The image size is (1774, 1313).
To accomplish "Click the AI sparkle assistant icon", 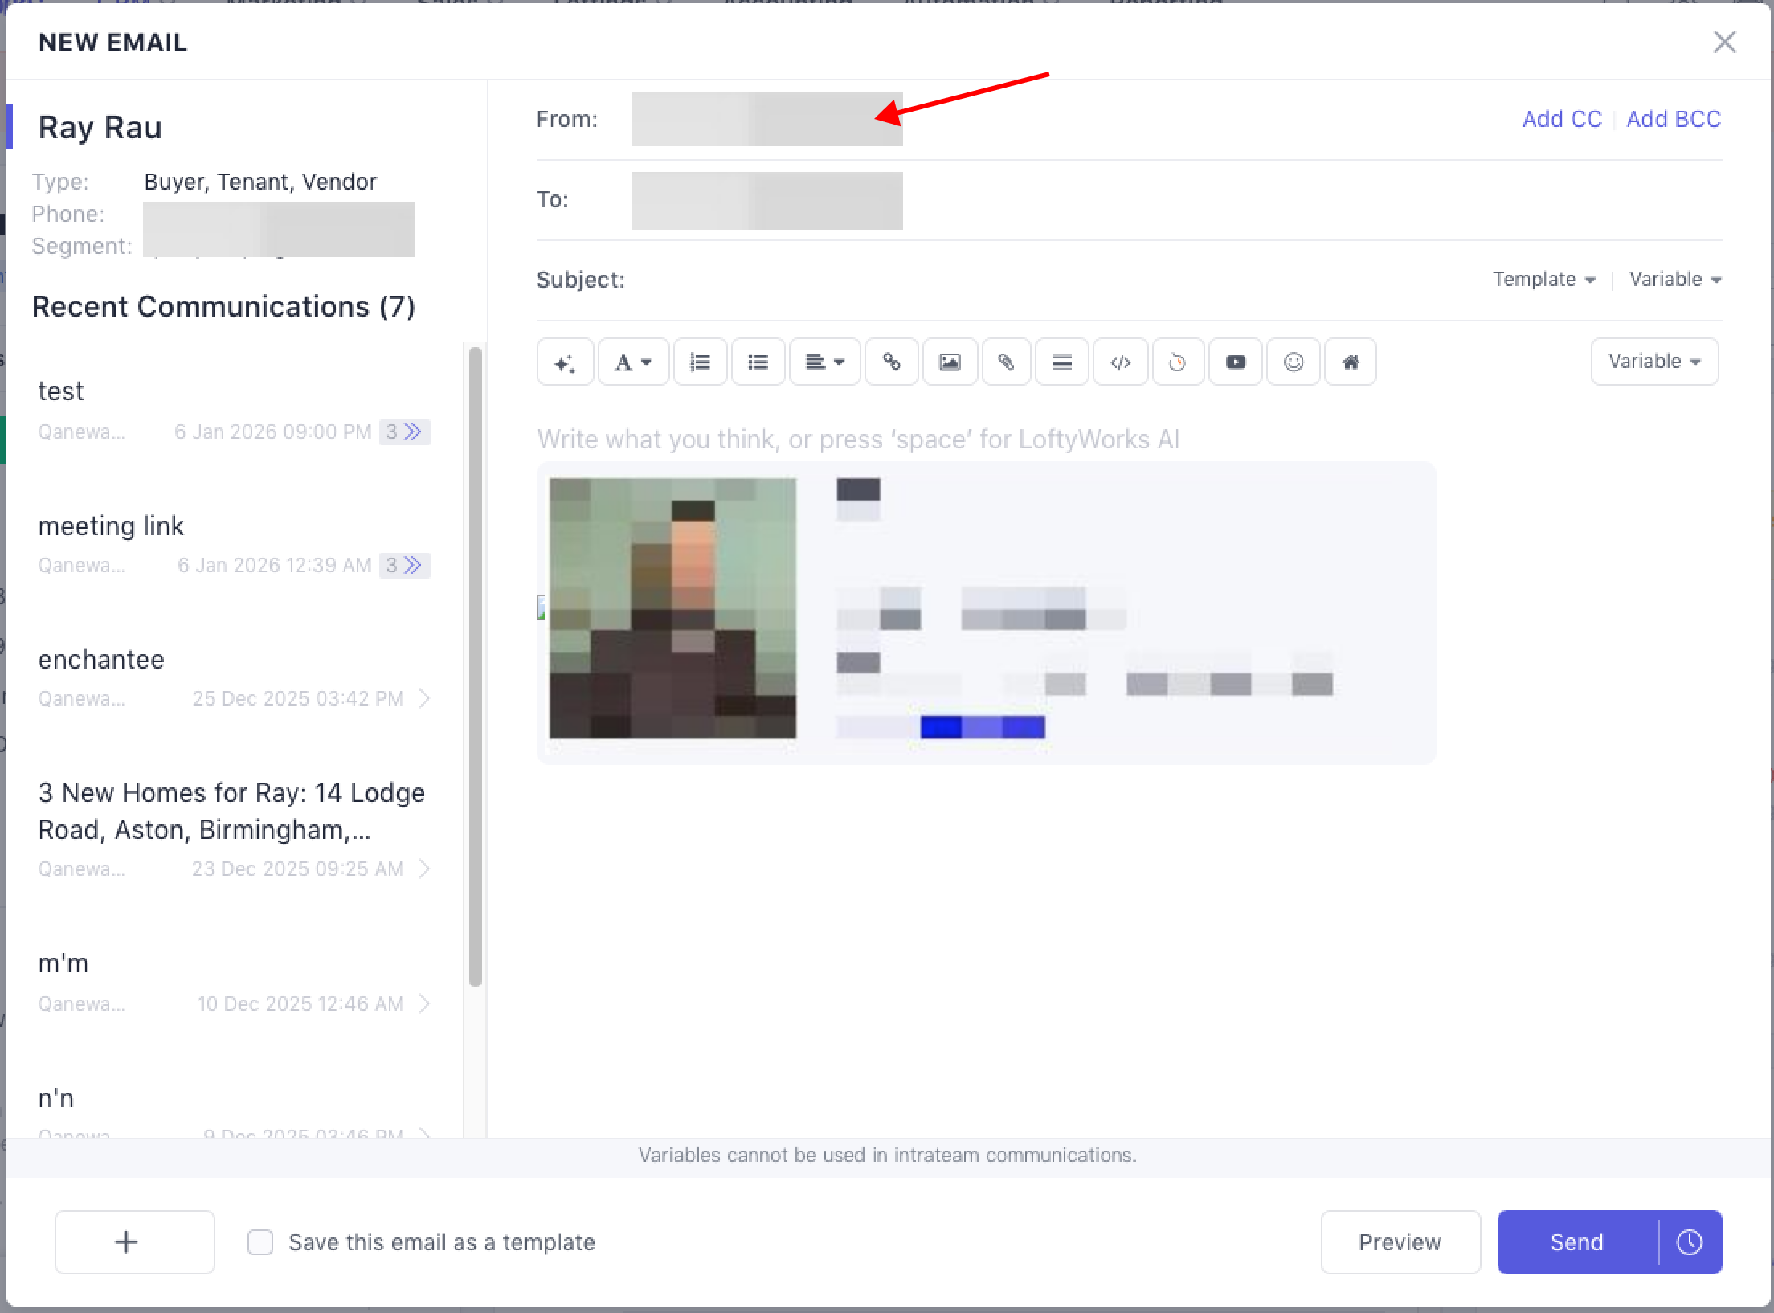I will [x=565, y=362].
